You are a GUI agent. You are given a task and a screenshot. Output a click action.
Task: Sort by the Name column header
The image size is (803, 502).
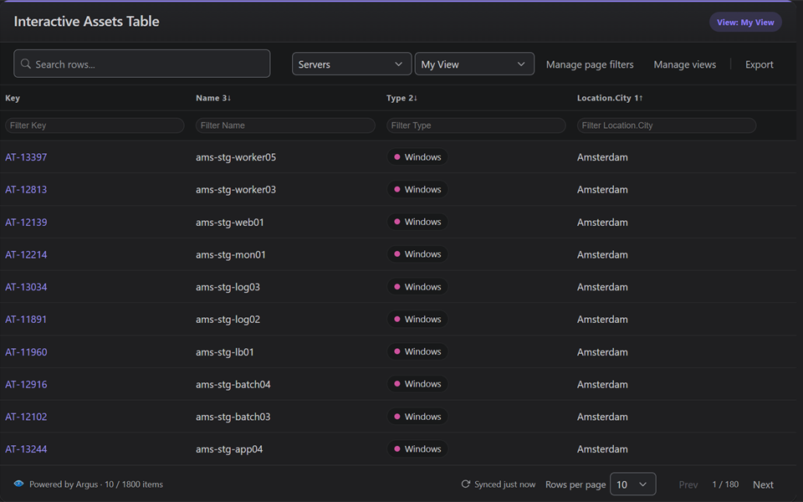pyautogui.click(x=213, y=98)
